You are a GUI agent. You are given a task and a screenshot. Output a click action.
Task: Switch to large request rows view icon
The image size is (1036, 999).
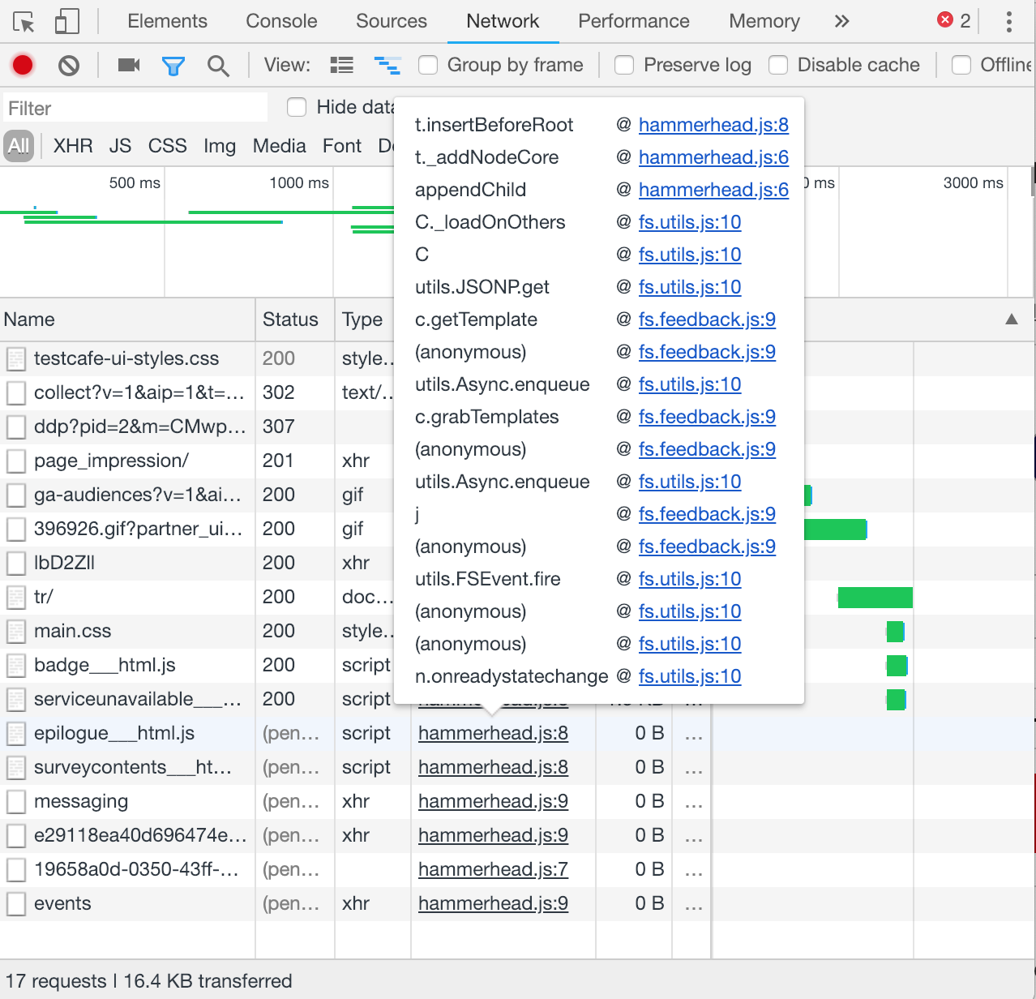[x=342, y=65]
